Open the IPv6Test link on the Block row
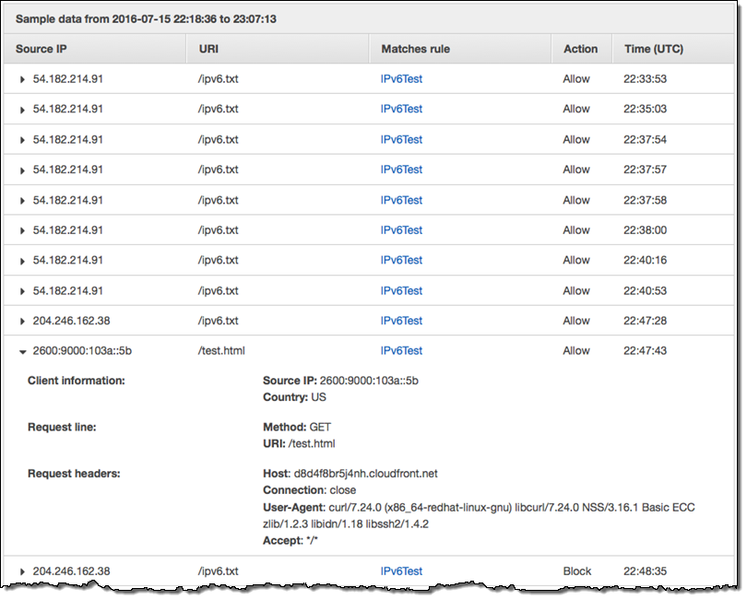 [x=401, y=571]
